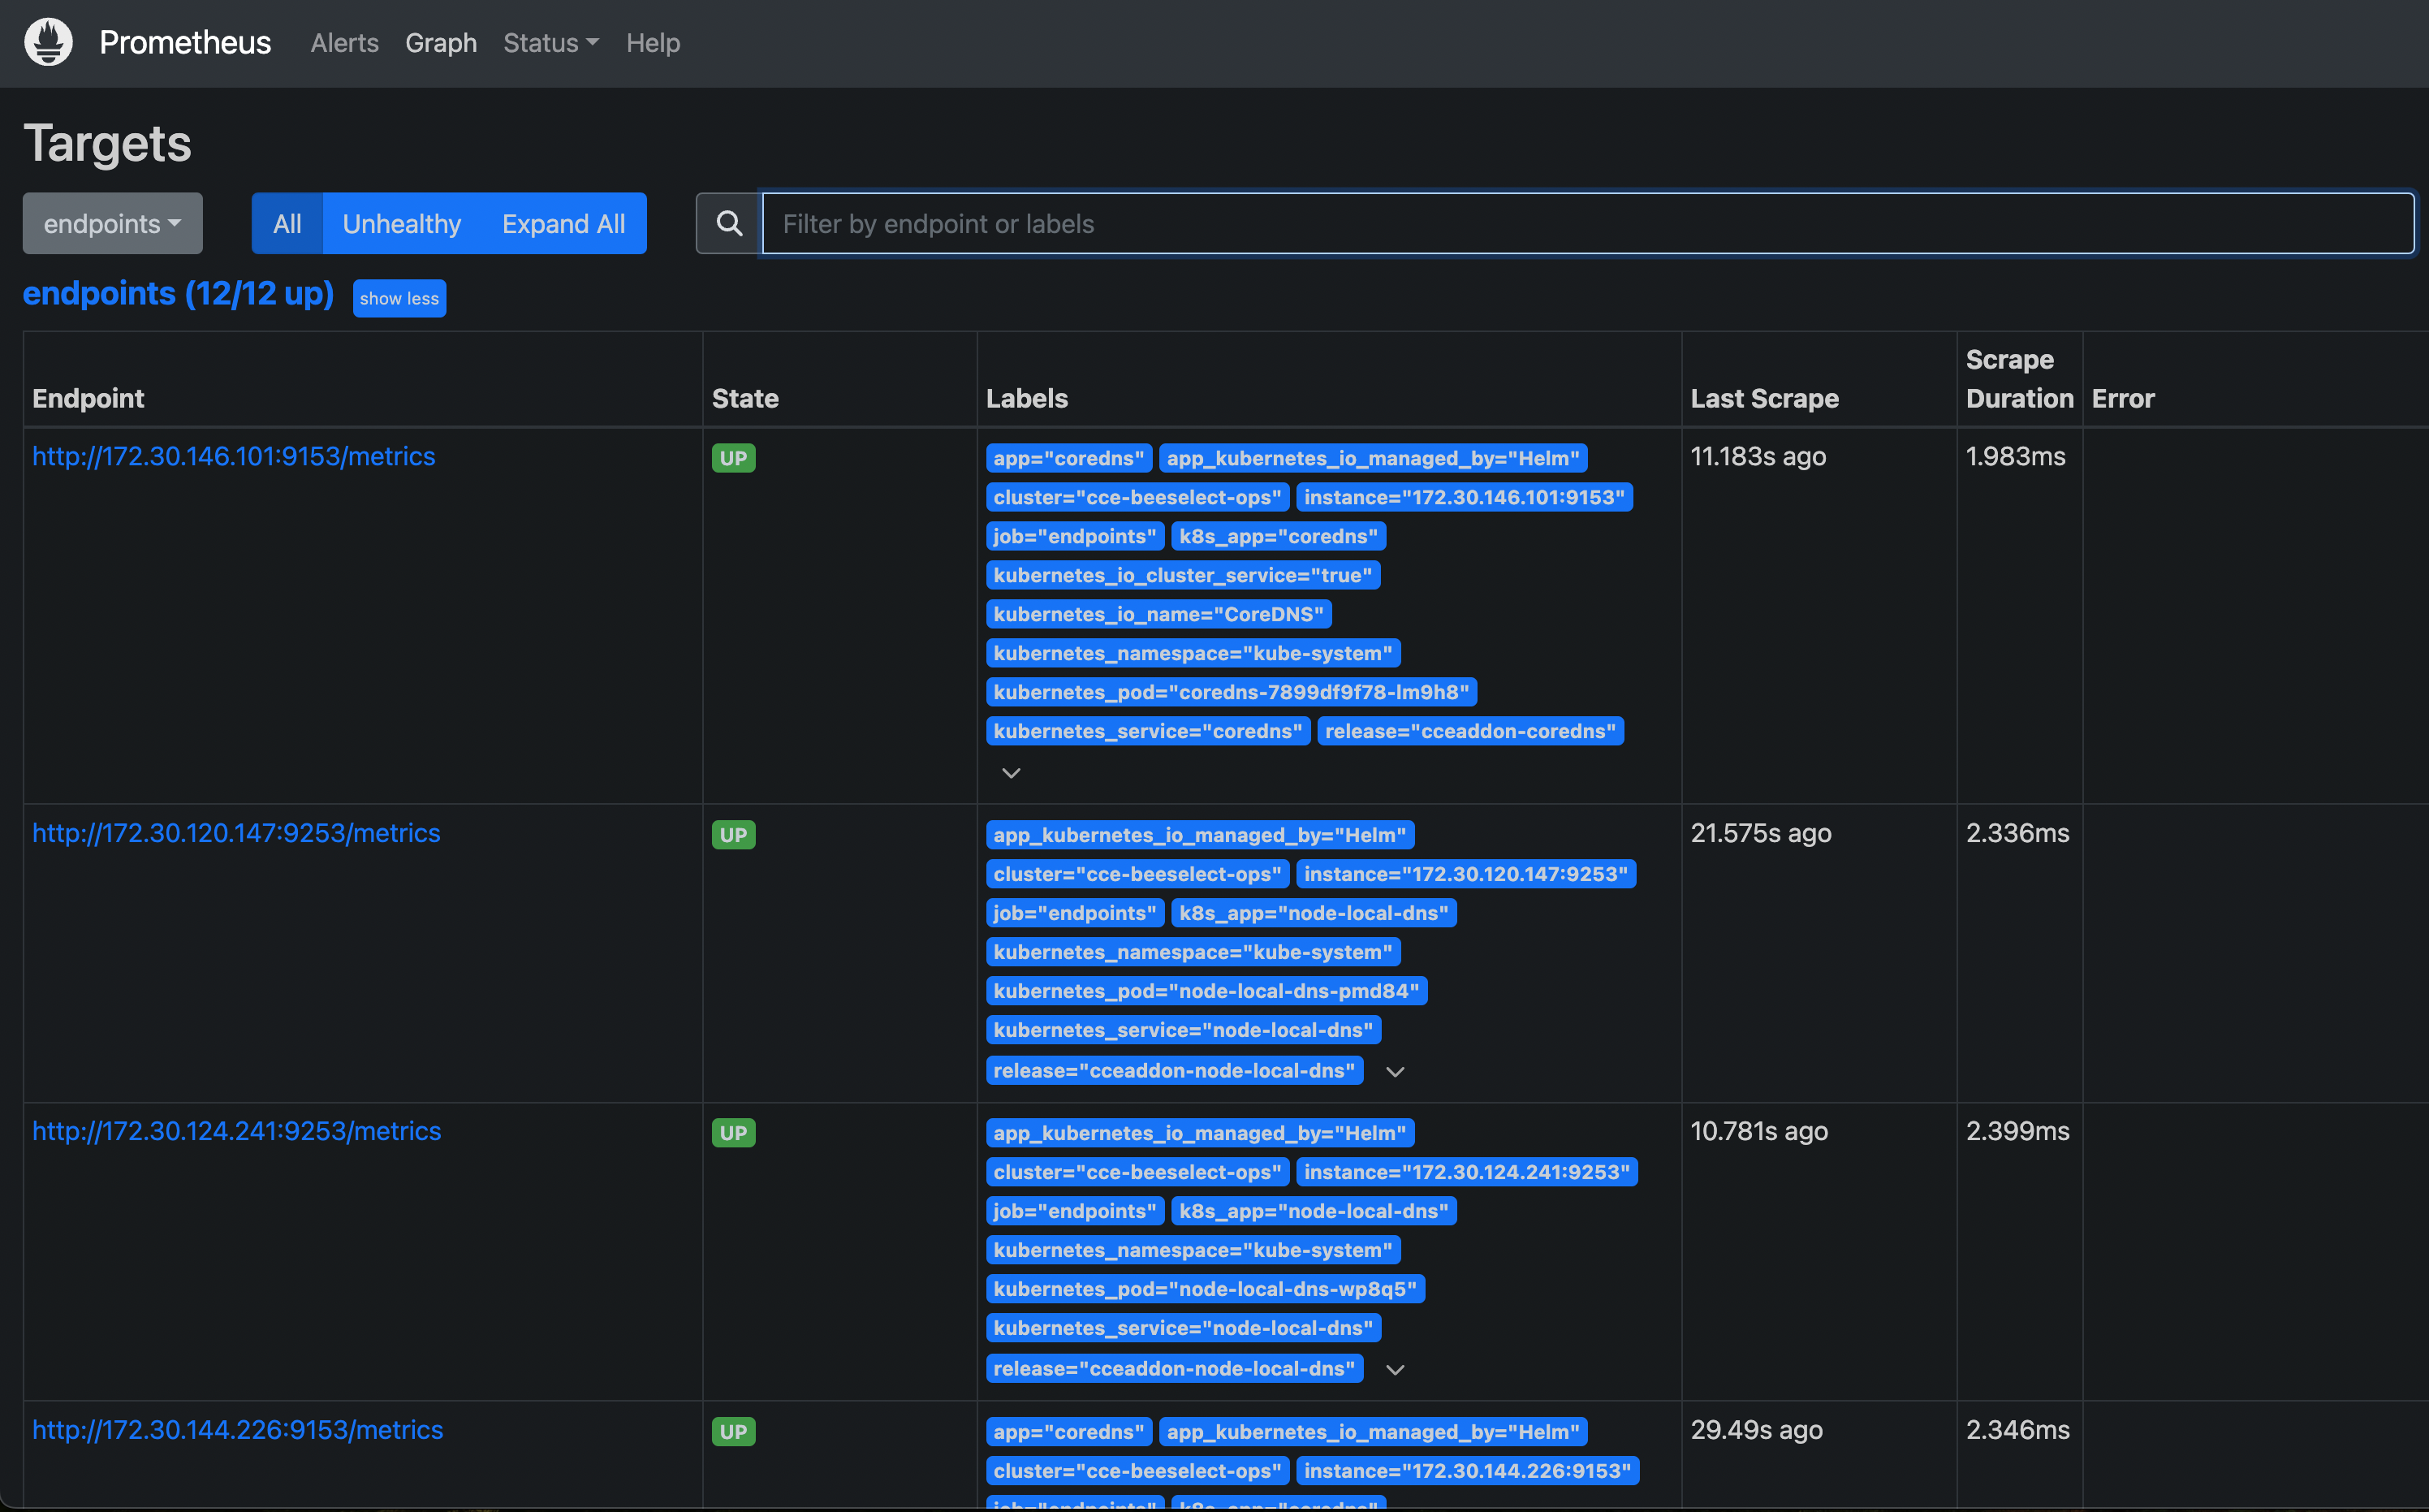2429x1512 pixels.
Task: Click the 11.183s ago last scrape value
Action: (1758, 456)
